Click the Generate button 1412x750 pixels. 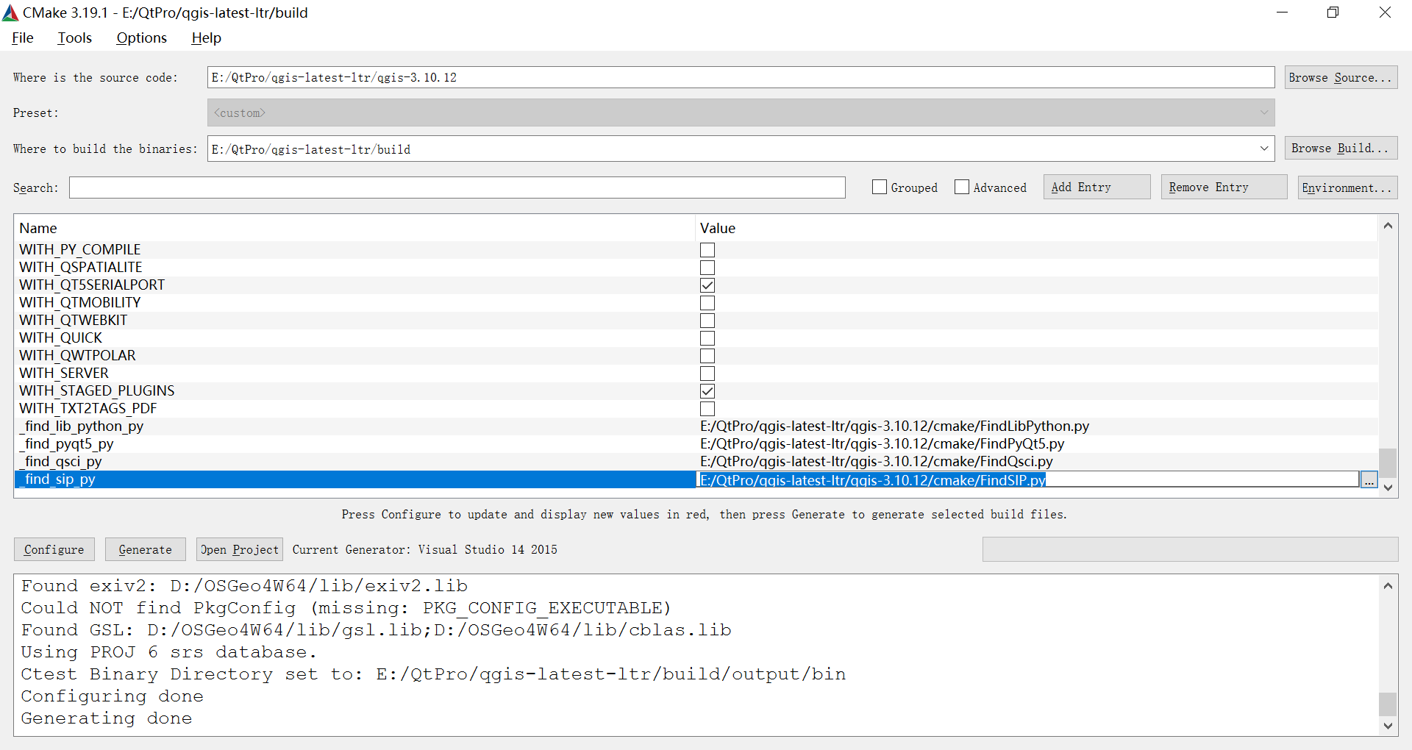coord(145,549)
